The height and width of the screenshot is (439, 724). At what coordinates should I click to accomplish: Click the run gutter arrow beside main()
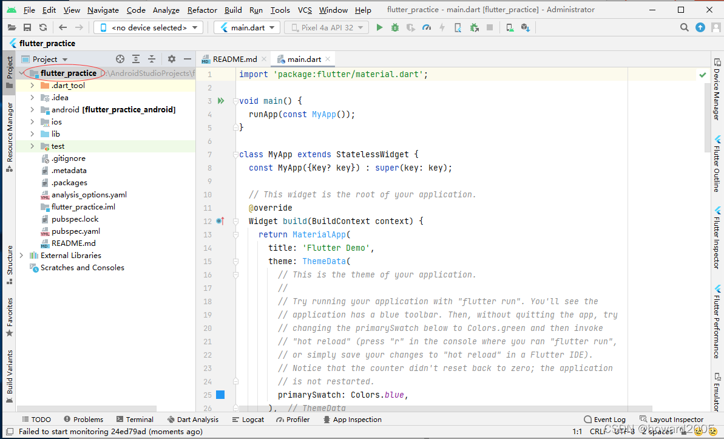pyautogui.click(x=221, y=101)
